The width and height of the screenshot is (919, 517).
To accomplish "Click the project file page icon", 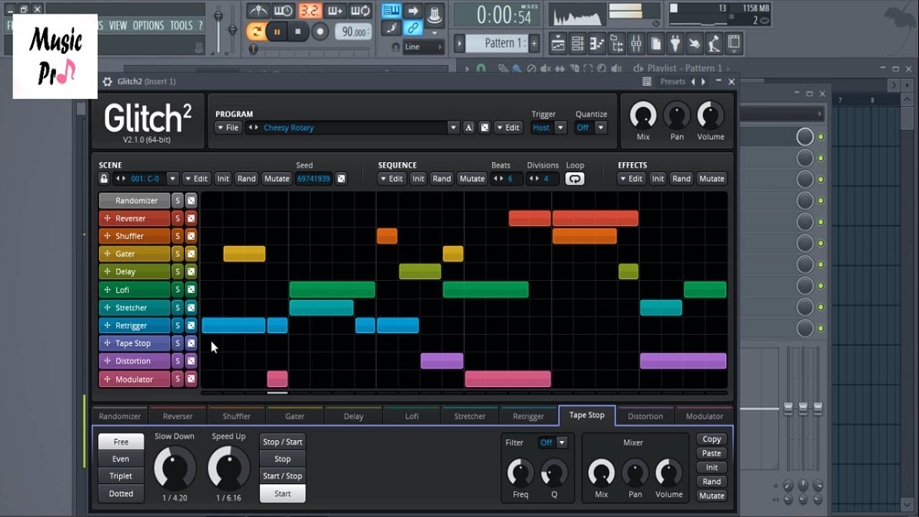I will tap(656, 44).
